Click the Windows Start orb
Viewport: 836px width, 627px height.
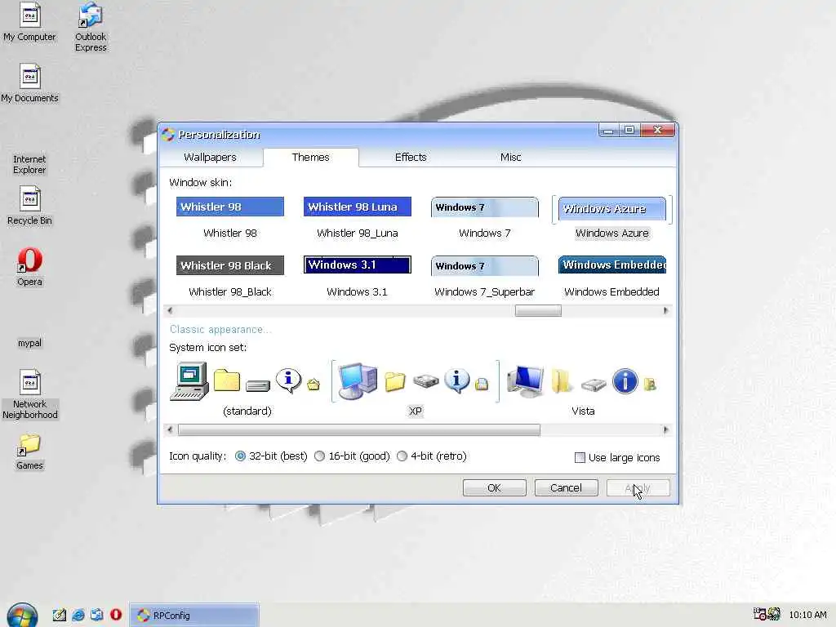click(x=22, y=616)
